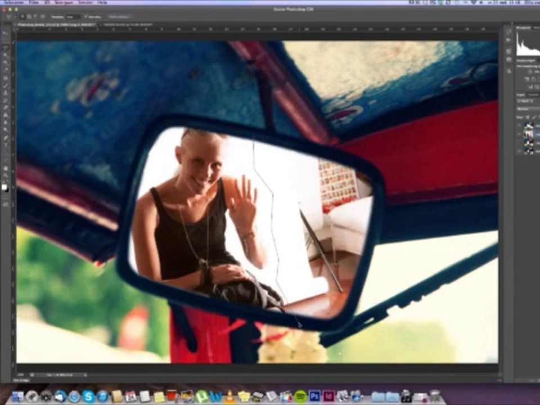Image resolution: width=540 pixels, height=405 pixels.
Task: Click the Layers panel tab
Action: [521, 94]
